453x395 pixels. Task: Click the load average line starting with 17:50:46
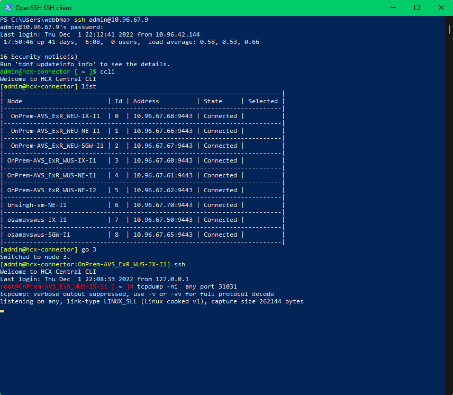(x=131, y=42)
